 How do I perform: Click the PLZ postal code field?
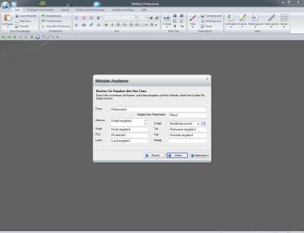pyautogui.click(x=129, y=135)
